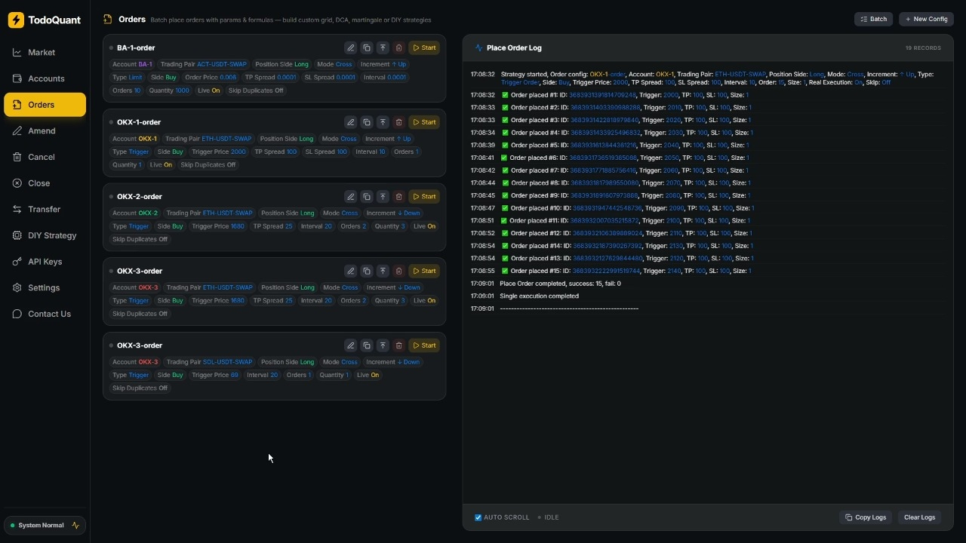Viewport: 966px width, 543px height.
Task: Click the OKX-1-order card title
Action: (139, 122)
